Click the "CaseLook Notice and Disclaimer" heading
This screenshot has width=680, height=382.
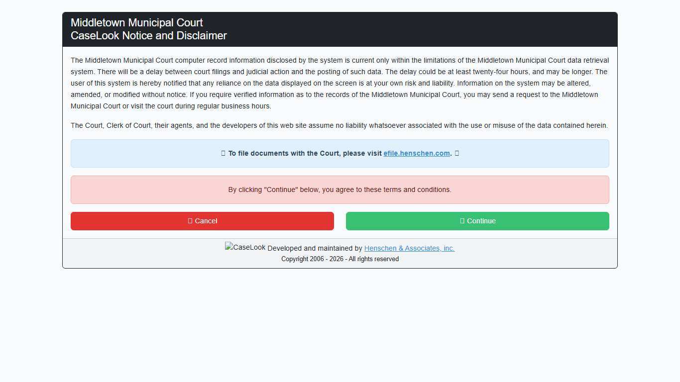click(x=149, y=36)
